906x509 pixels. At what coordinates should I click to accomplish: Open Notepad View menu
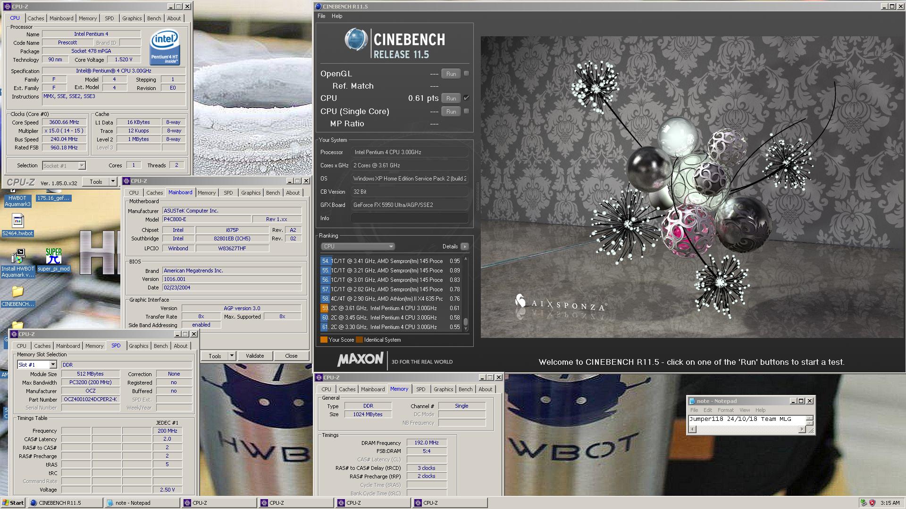(x=745, y=410)
